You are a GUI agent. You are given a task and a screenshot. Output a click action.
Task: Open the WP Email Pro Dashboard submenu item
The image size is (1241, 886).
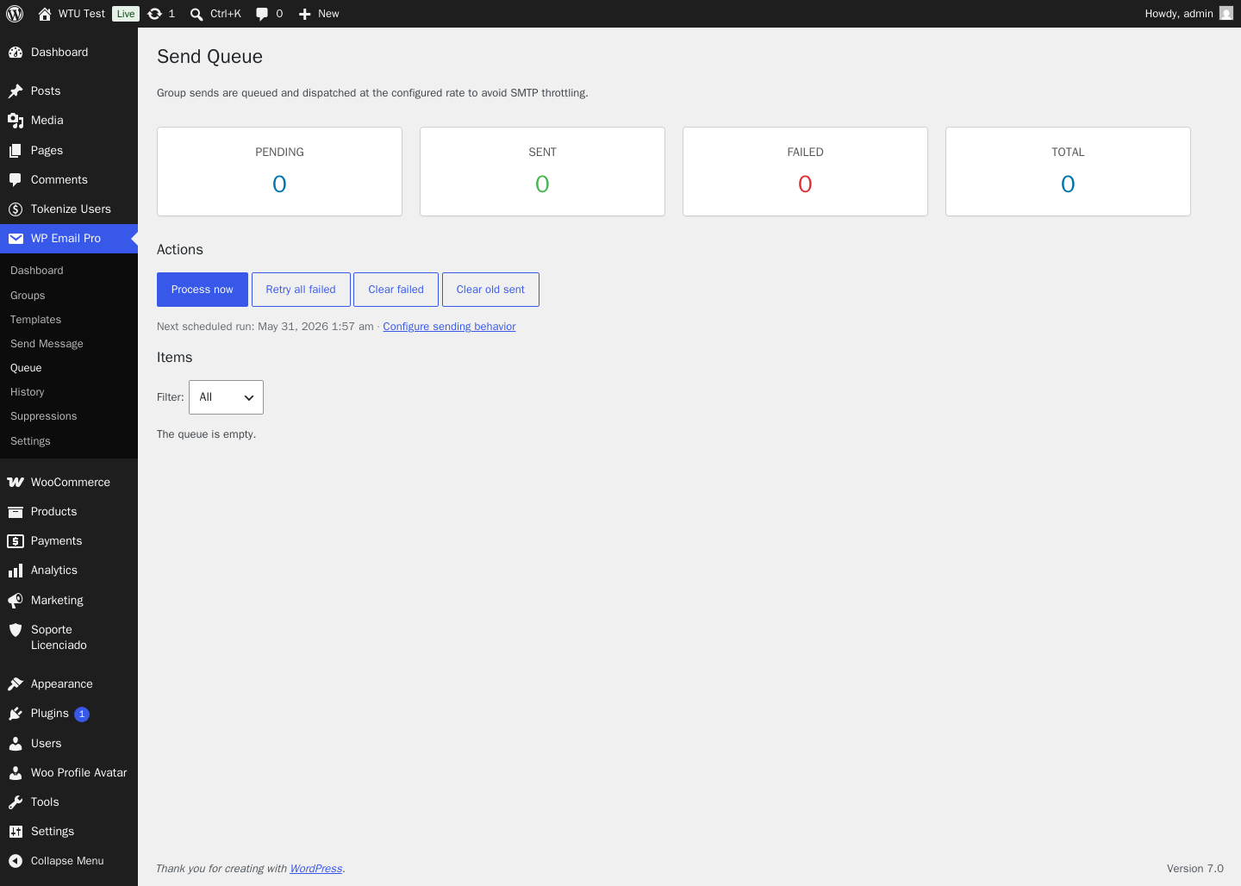click(x=36, y=271)
